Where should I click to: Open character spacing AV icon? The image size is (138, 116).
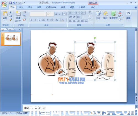coord(52,20)
